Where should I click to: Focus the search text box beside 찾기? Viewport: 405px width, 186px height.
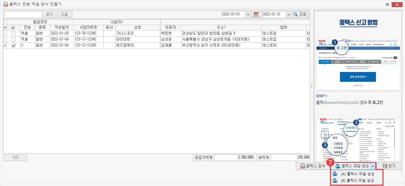[x=24, y=14]
